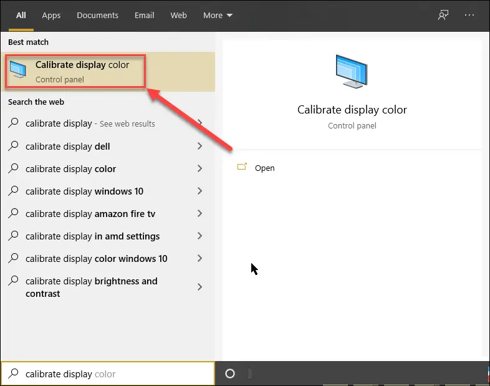
Task: Click the 'Search the web' heading
Action: 36,102
